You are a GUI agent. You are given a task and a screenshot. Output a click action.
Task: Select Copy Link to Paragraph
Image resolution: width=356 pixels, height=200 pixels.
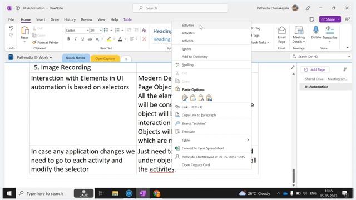(x=211, y=115)
